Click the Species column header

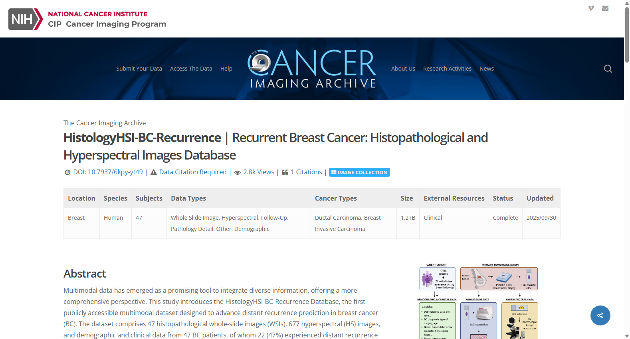pyautogui.click(x=115, y=198)
